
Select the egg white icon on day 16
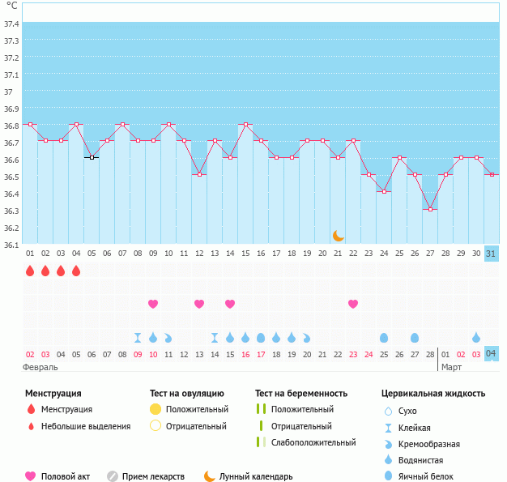[261, 337]
